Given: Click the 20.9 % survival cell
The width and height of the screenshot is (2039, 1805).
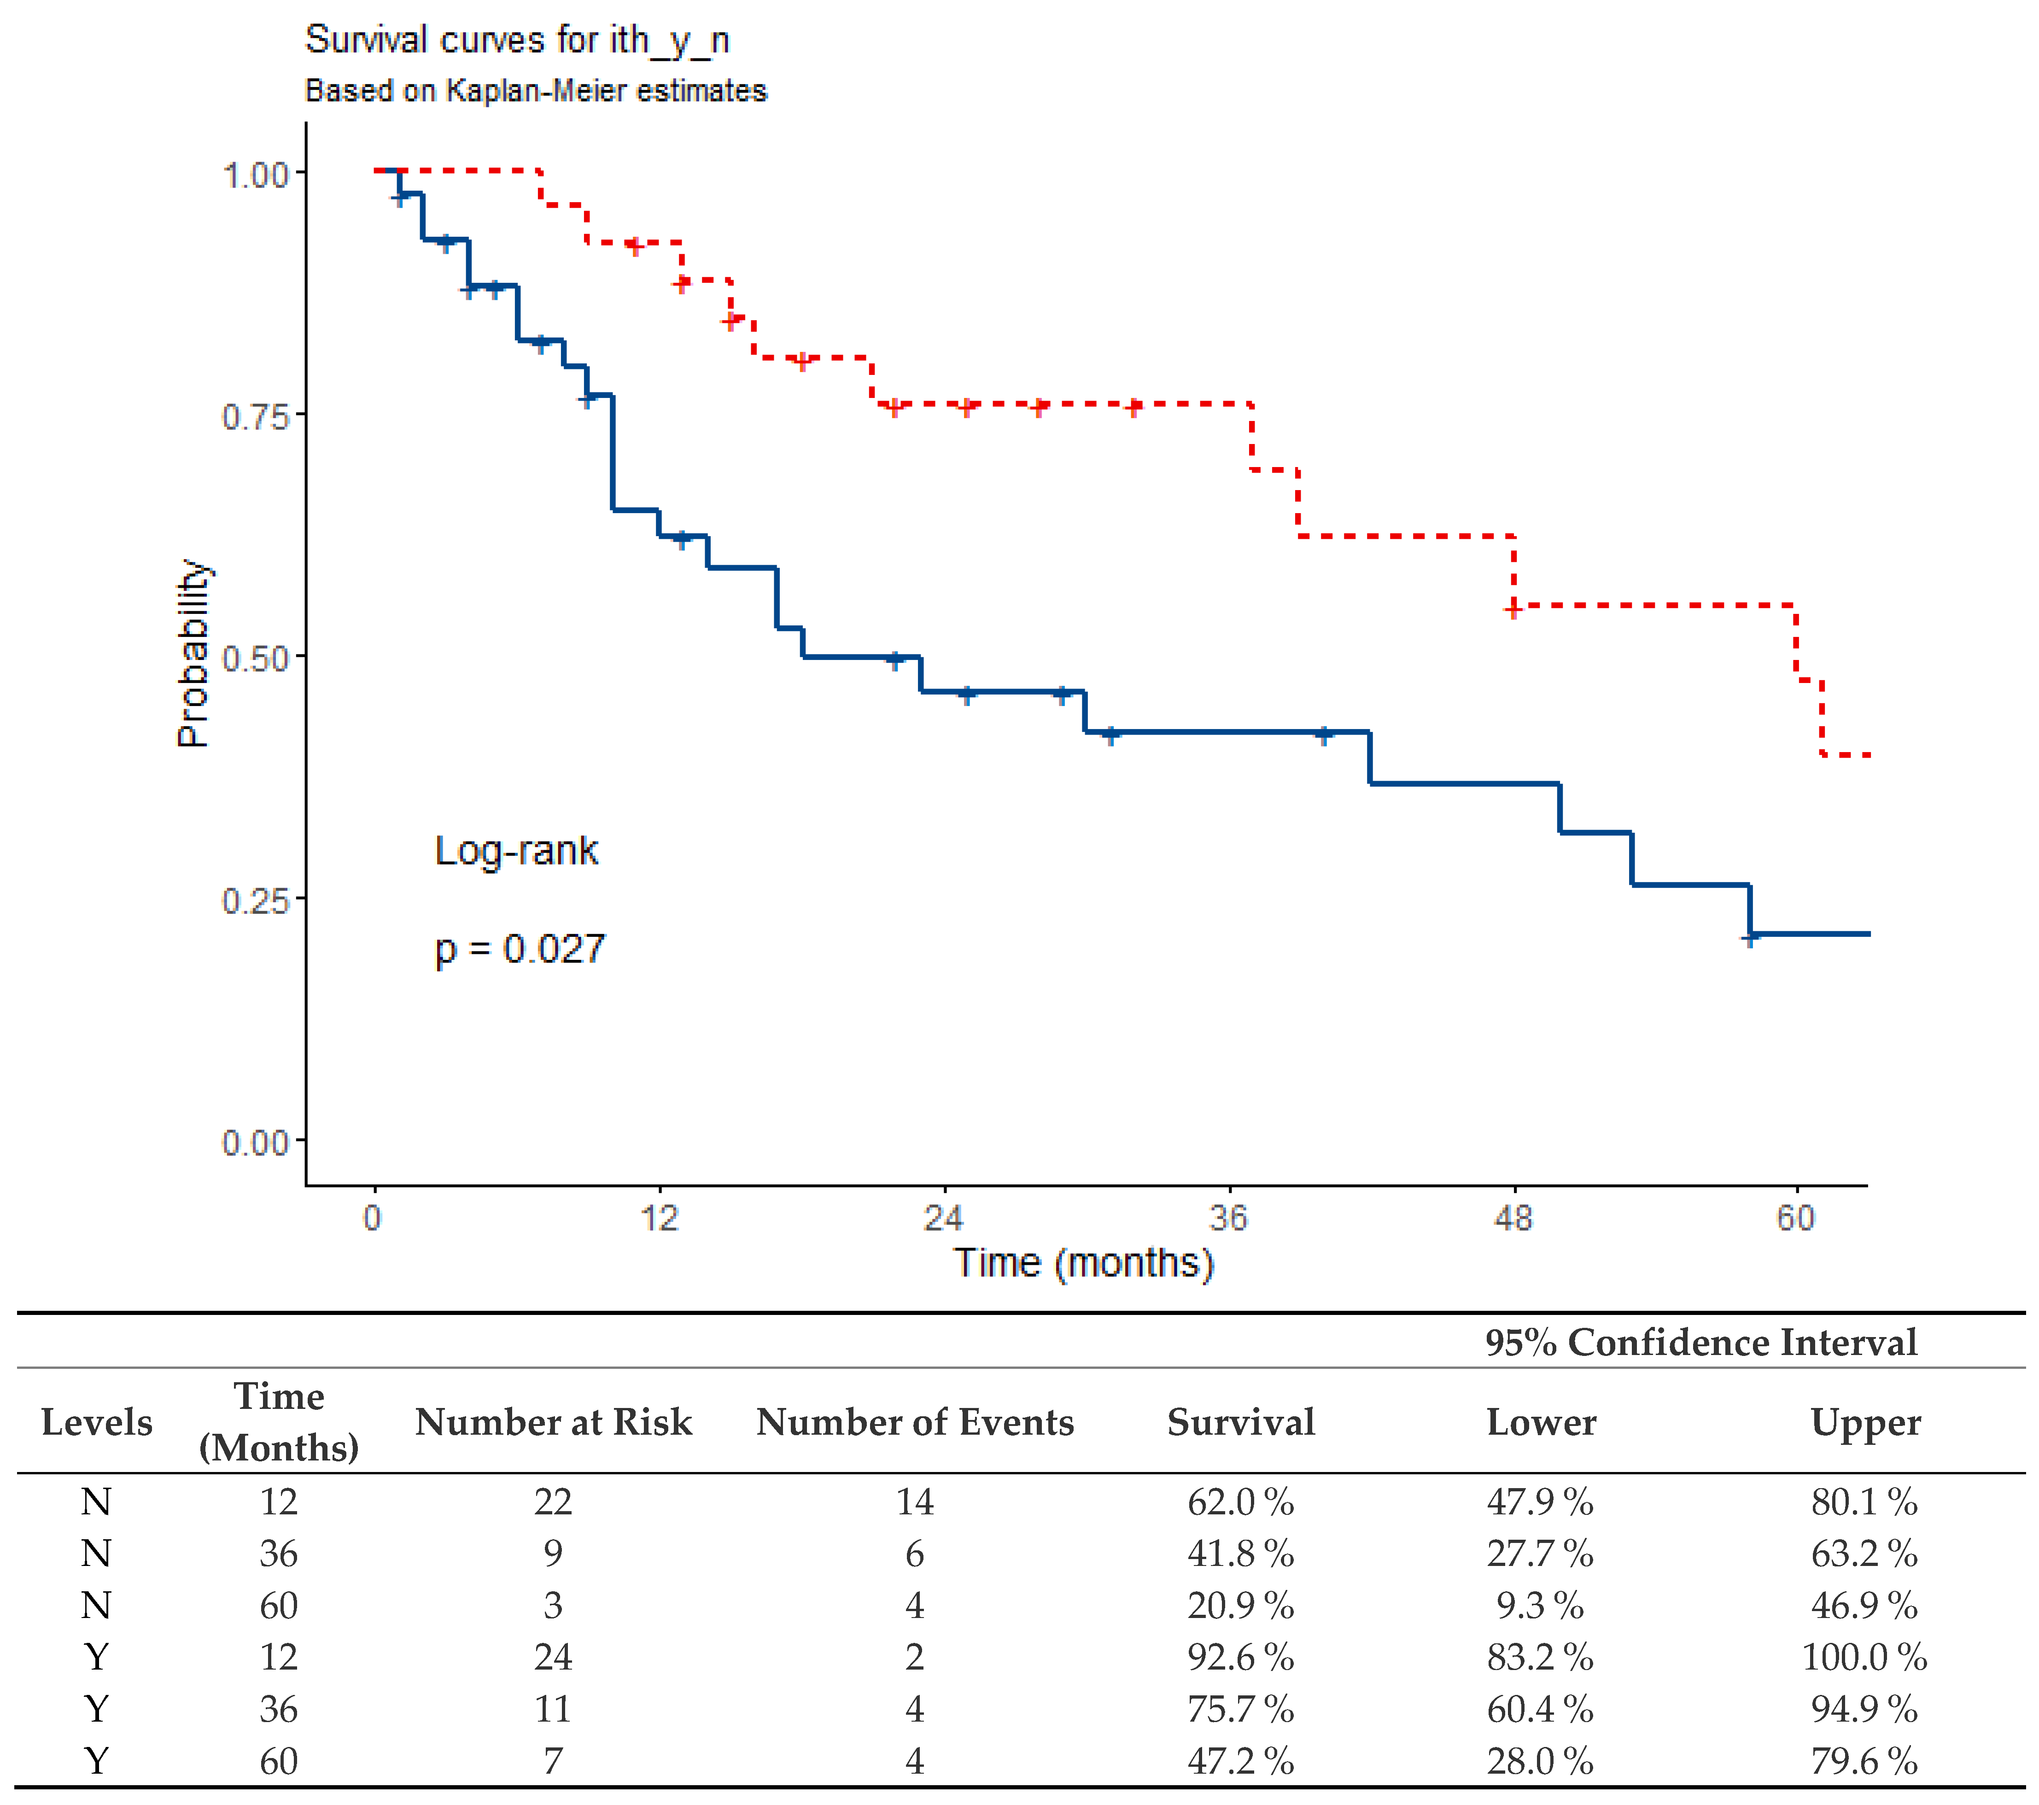Looking at the screenshot, I should pyautogui.click(x=1241, y=1606).
